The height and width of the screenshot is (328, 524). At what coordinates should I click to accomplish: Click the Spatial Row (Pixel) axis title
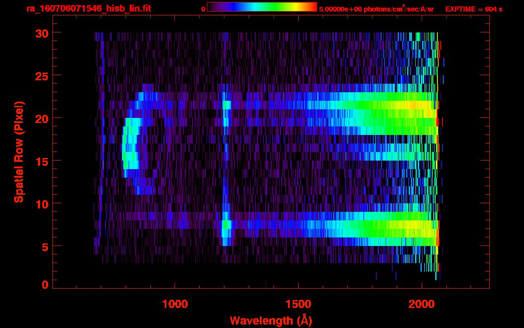[x=19, y=152]
